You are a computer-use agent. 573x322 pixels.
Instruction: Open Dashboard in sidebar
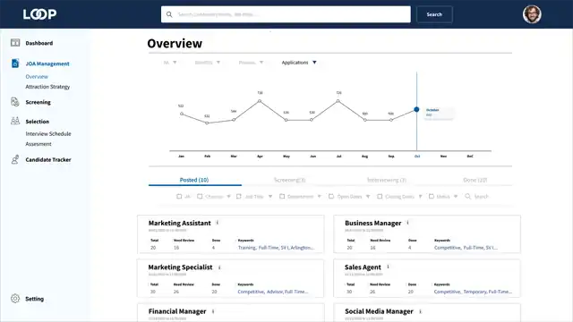(x=39, y=43)
